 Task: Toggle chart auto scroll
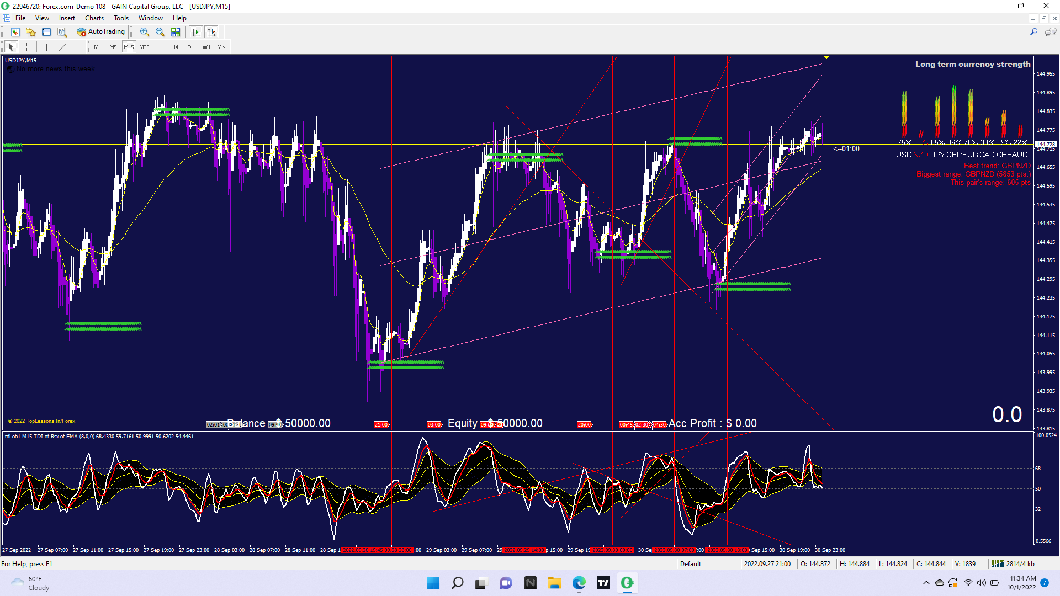[x=195, y=32]
